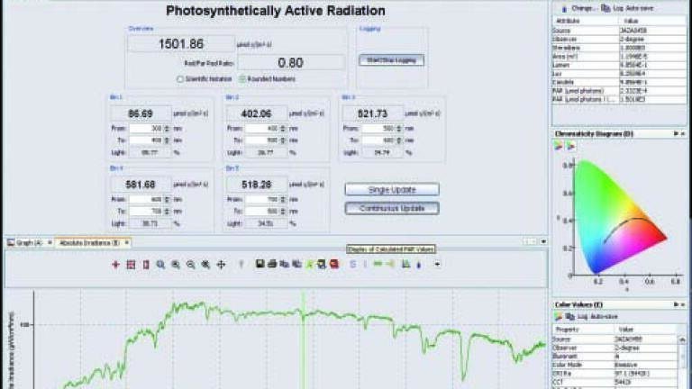Click the blue water-drop toolbar icon

pyautogui.click(x=418, y=264)
